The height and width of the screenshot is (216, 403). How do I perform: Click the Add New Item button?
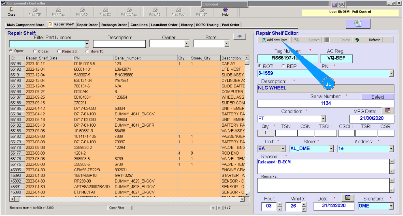pos(274,40)
